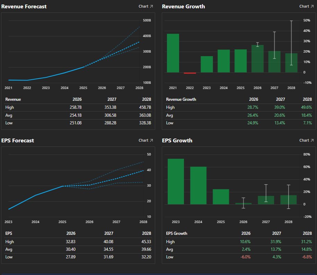Viewport: 317px width, 275px height.
Task: Click the 2026 forecast bar in Revenue Growth
Action: [257, 59]
